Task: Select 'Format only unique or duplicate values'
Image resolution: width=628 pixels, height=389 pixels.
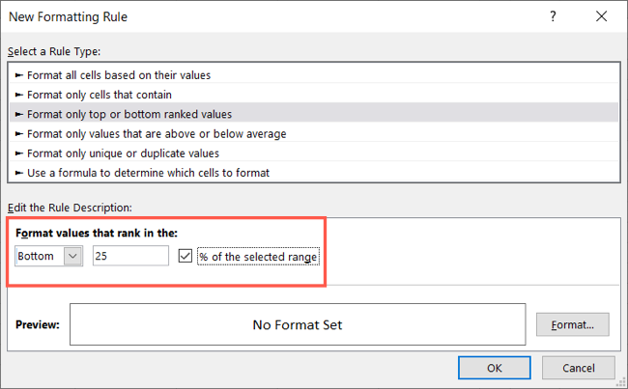Action: click(x=122, y=153)
